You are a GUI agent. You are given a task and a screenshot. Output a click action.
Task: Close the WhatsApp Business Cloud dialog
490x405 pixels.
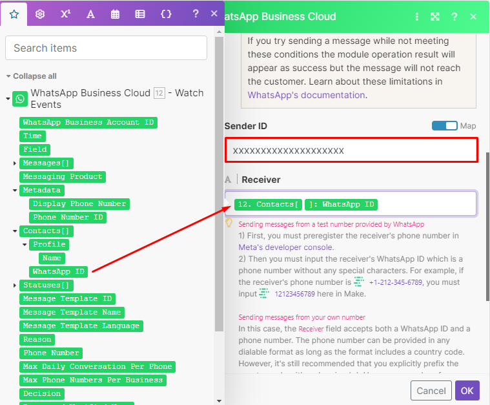point(473,17)
